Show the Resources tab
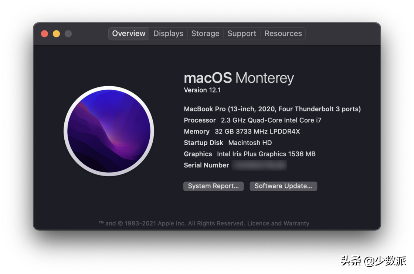Viewport: 414px width, 274px height. (283, 34)
